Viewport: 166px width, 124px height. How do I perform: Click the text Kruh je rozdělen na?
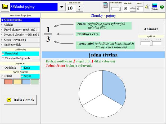59,61
